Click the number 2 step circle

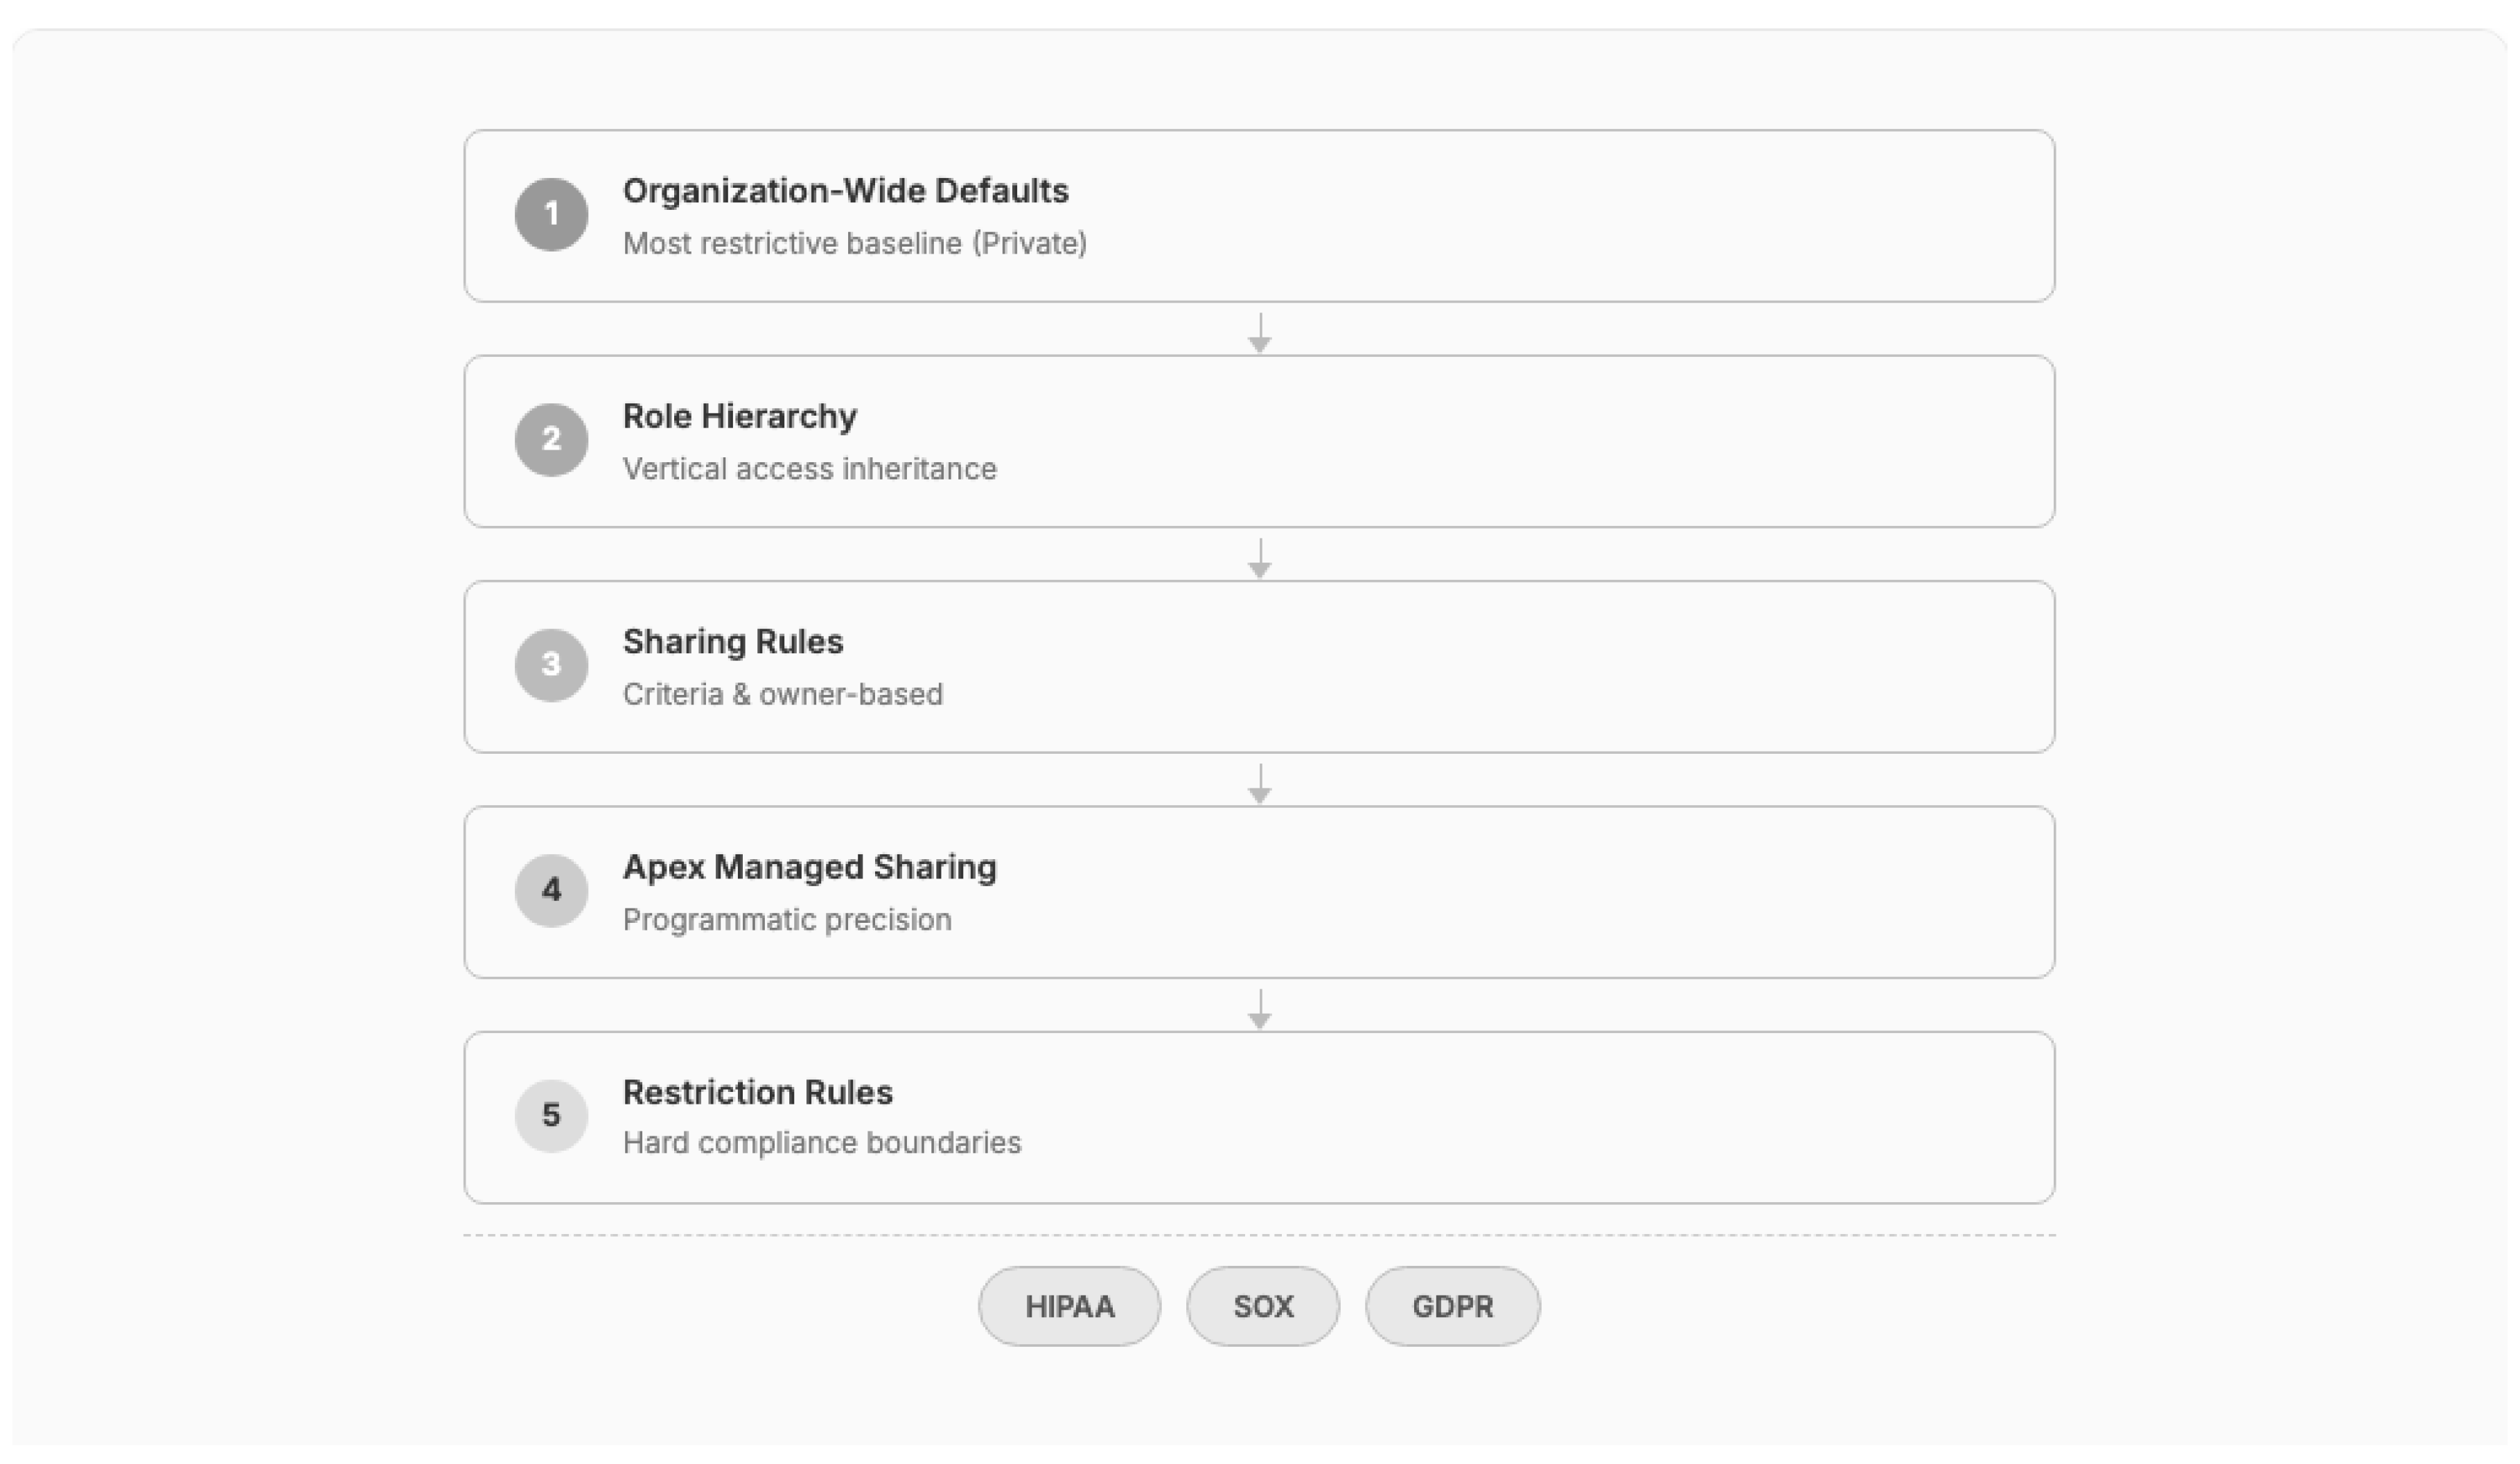(x=551, y=439)
